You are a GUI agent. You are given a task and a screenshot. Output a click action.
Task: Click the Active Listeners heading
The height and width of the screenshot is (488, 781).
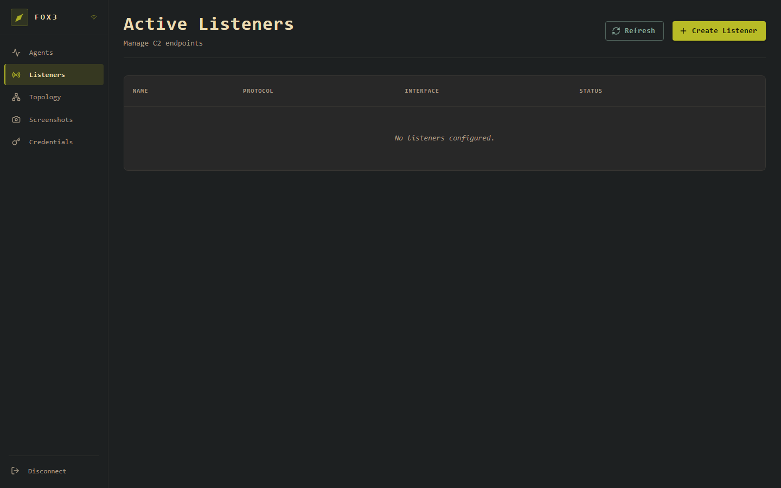click(x=209, y=24)
